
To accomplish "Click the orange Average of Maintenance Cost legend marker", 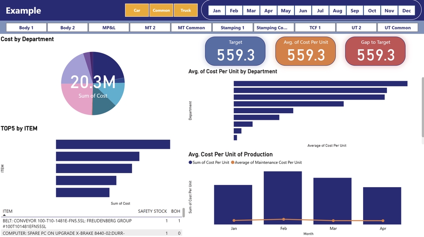I will pos(233,163).
